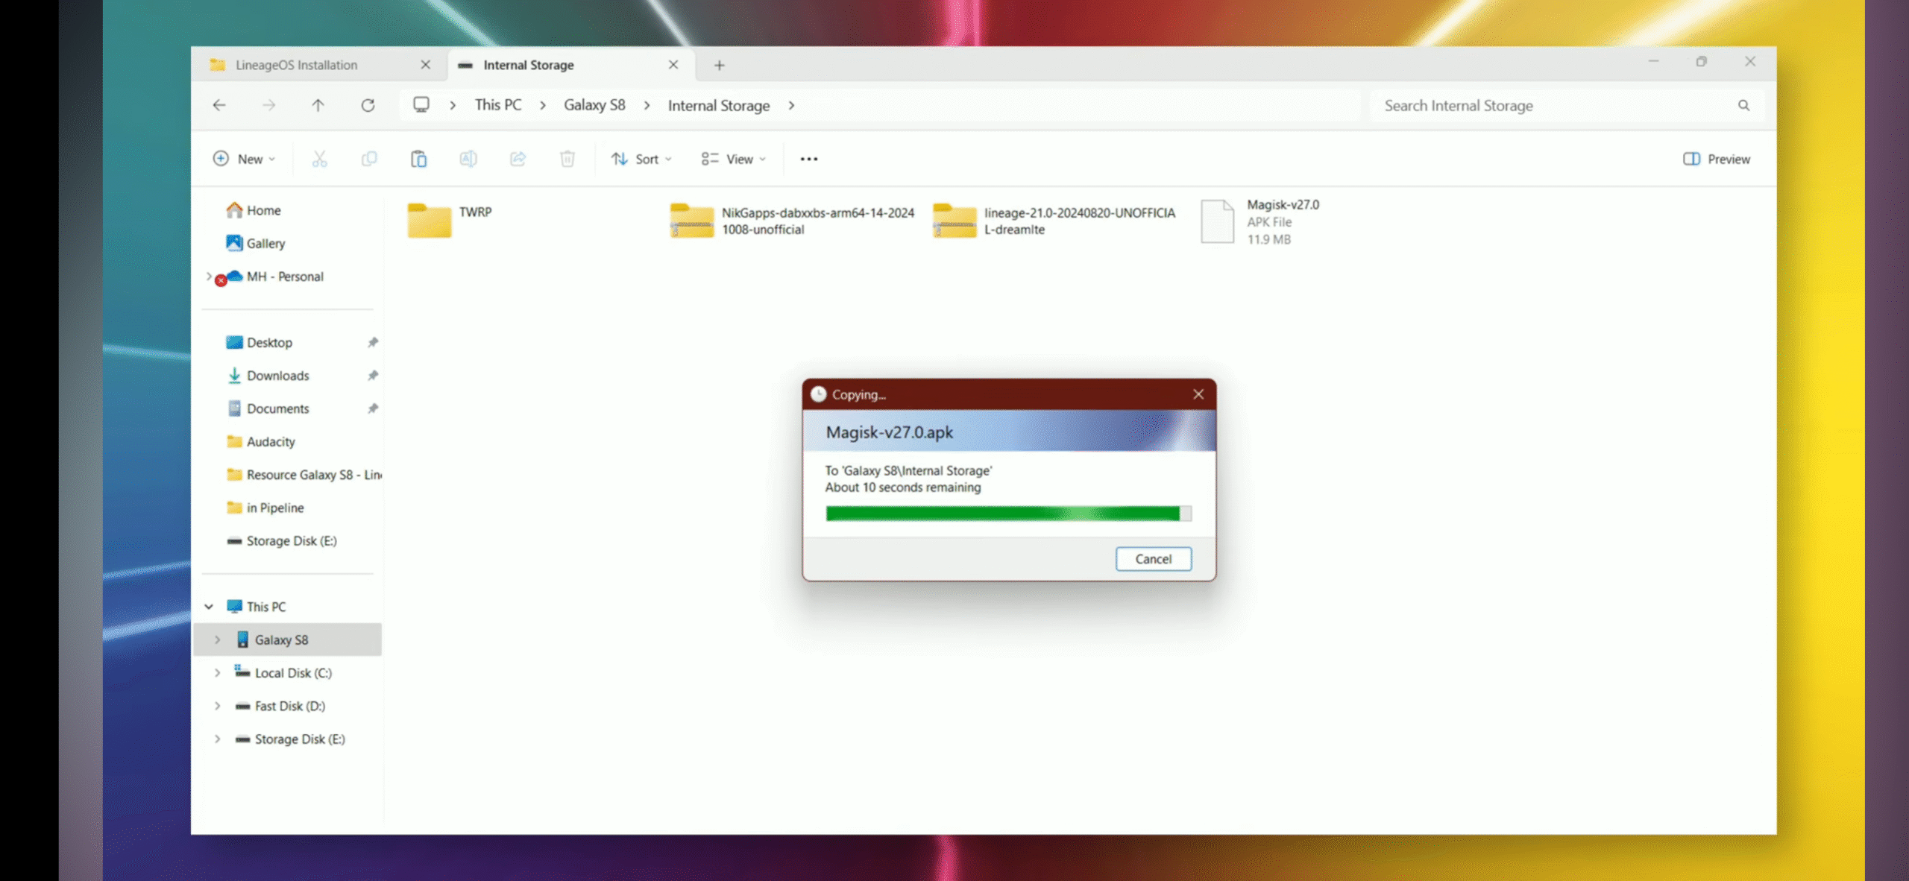Switch to LineageOS Installation tab

point(296,65)
